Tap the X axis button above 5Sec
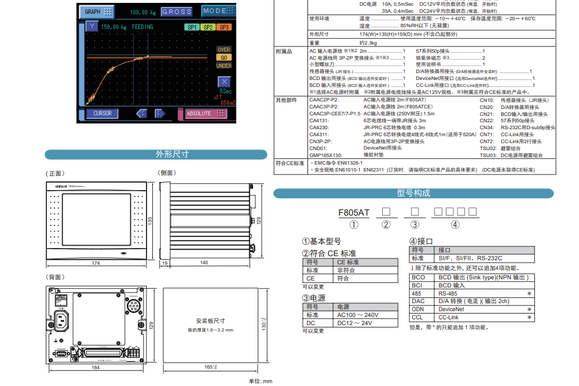Viewport: 579px width, 386px height. tap(224, 82)
